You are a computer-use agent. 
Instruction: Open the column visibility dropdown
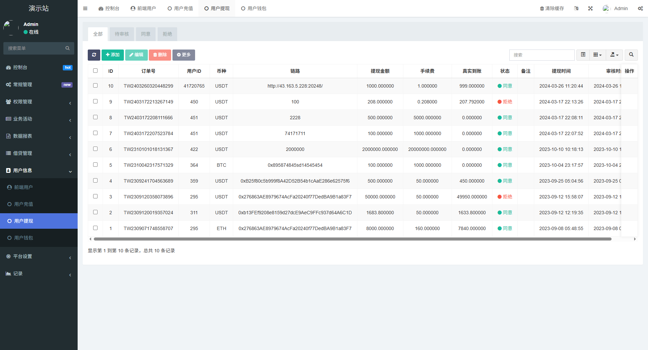pos(597,55)
